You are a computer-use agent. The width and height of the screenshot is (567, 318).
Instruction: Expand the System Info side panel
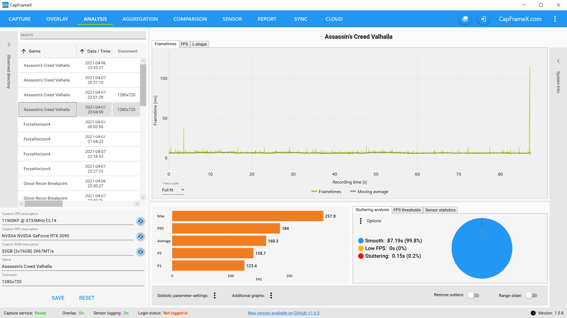pyautogui.click(x=558, y=61)
